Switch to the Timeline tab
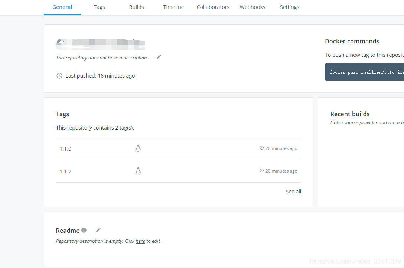 click(173, 7)
